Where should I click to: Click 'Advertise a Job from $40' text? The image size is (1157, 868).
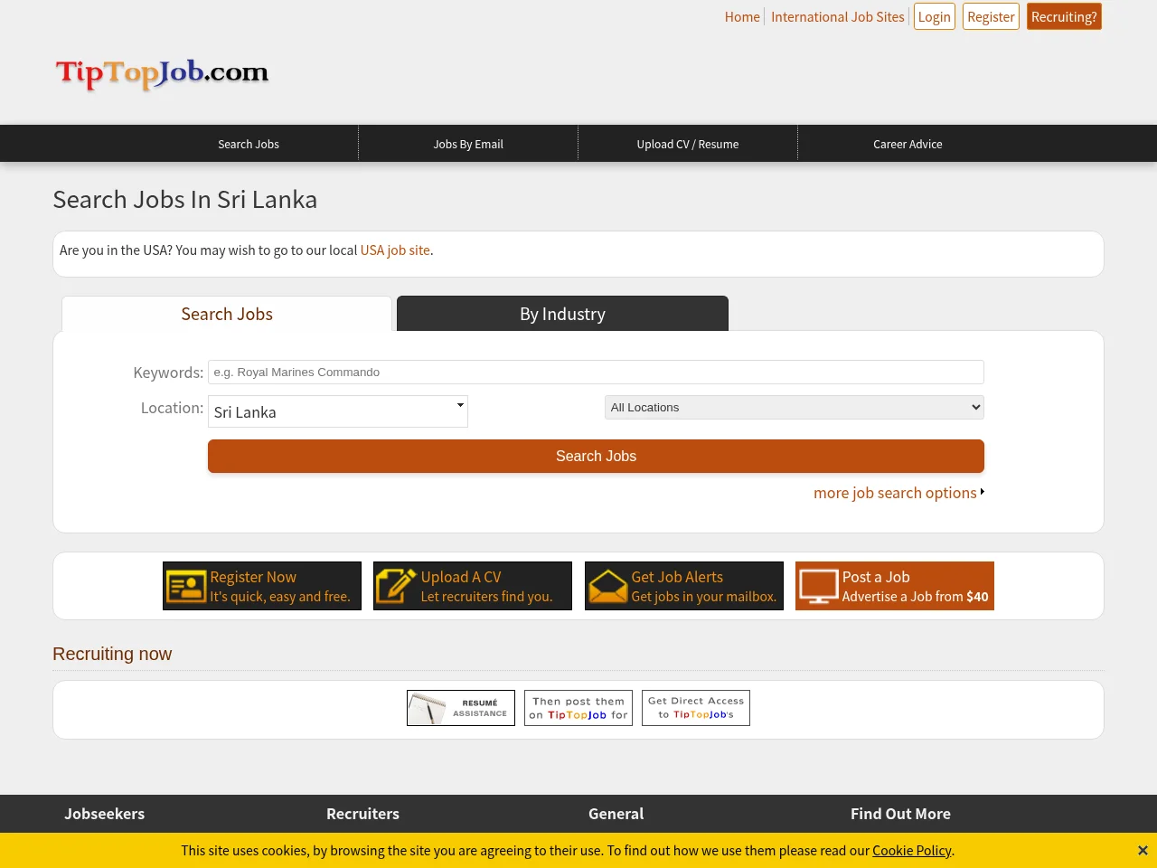tap(915, 597)
